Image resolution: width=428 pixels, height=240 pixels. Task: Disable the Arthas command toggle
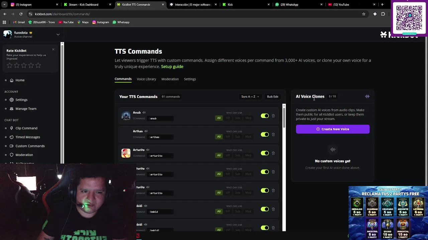coord(265,135)
